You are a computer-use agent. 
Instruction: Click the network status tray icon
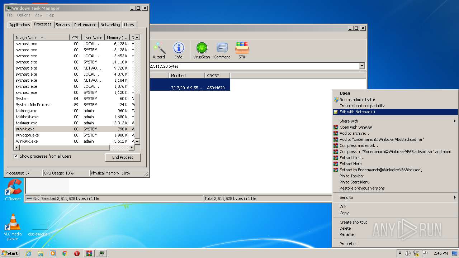[x=416, y=253]
